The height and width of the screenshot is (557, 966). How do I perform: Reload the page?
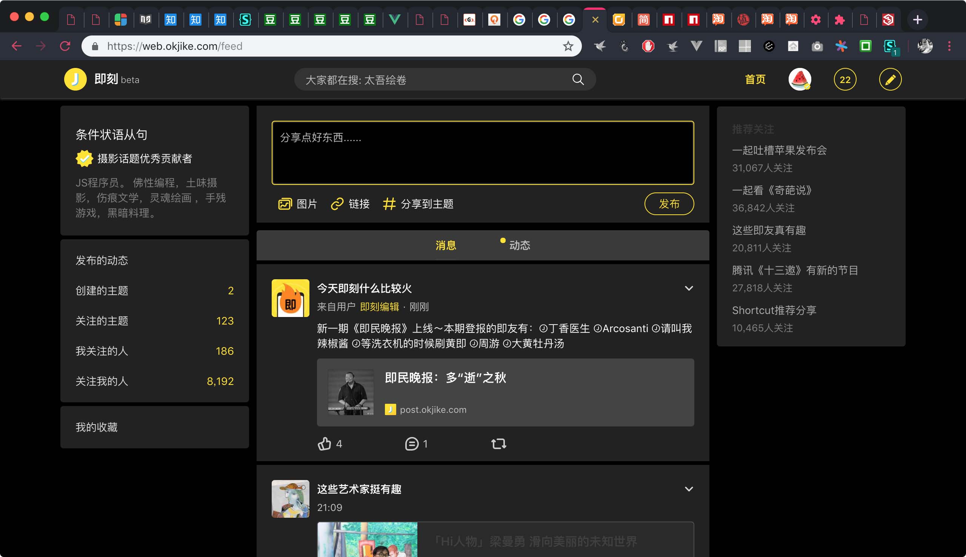tap(65, 46)
